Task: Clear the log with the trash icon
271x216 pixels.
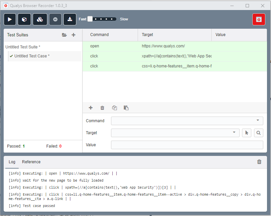Action: pyautogui.click(x=259, y=162)
